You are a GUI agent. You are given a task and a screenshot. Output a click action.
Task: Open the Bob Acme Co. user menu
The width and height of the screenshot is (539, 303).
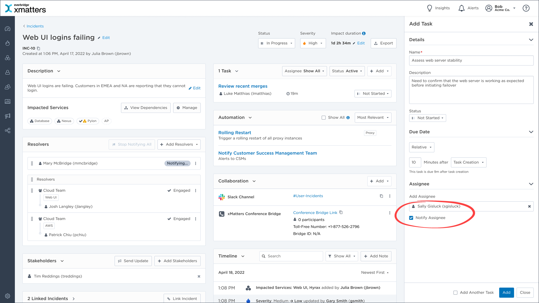(501, 8)
